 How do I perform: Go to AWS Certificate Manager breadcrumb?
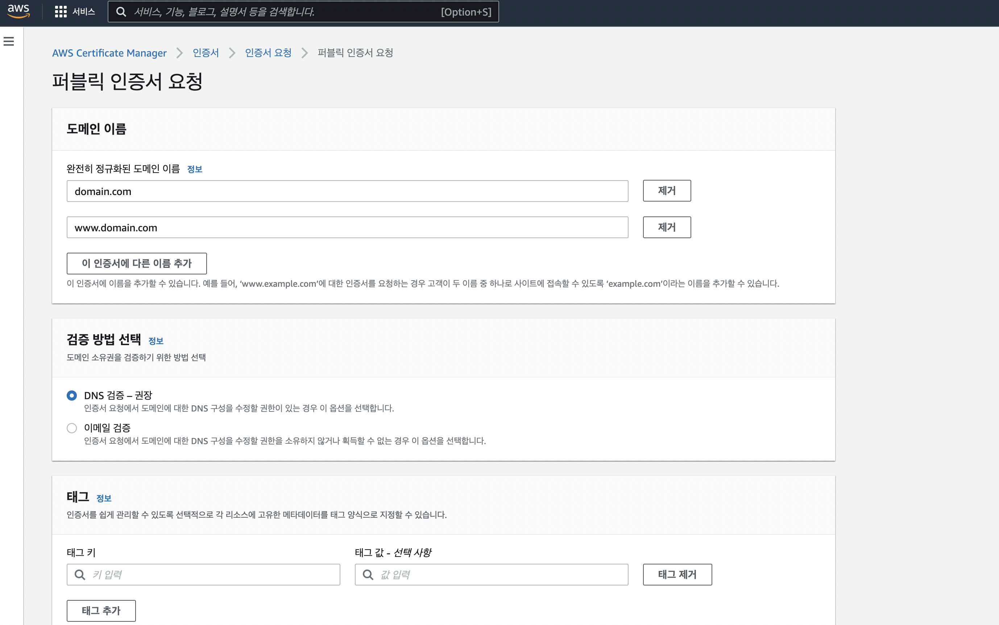[x=109, y=53]
